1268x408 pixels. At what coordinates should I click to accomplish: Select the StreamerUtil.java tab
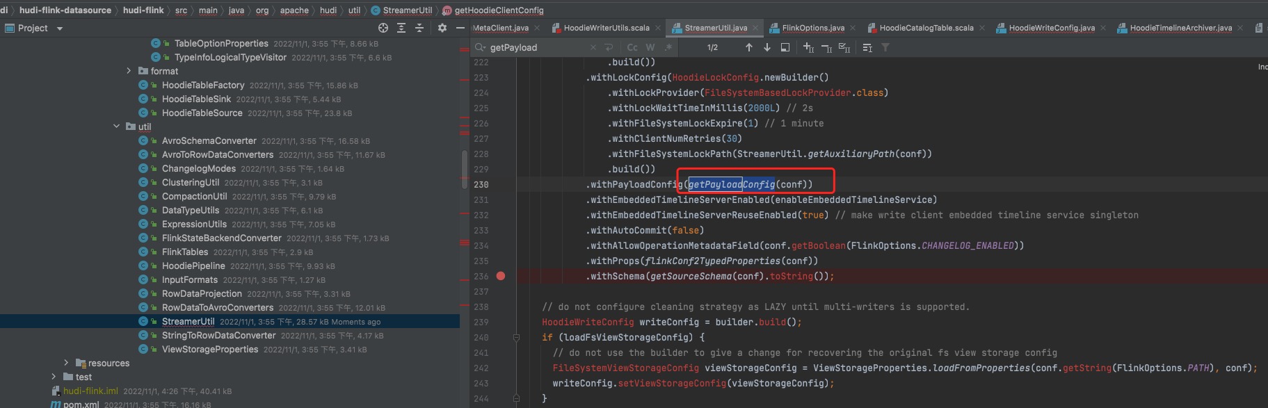coord(716,28)
